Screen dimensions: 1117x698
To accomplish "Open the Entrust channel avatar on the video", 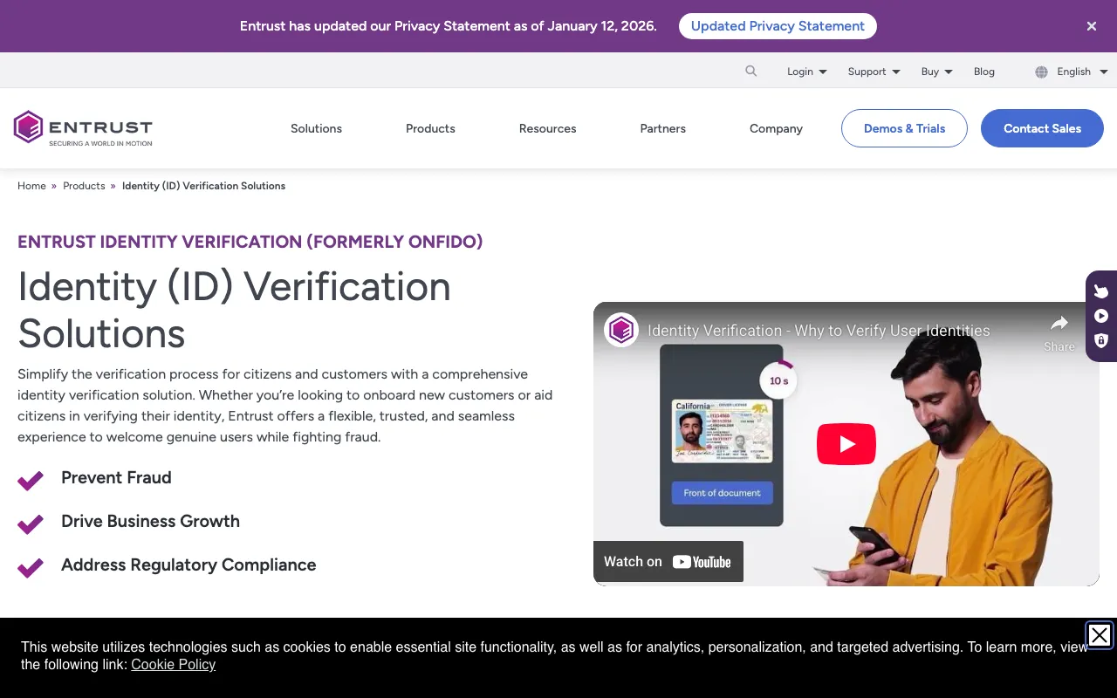I will (x=621, y=330).
